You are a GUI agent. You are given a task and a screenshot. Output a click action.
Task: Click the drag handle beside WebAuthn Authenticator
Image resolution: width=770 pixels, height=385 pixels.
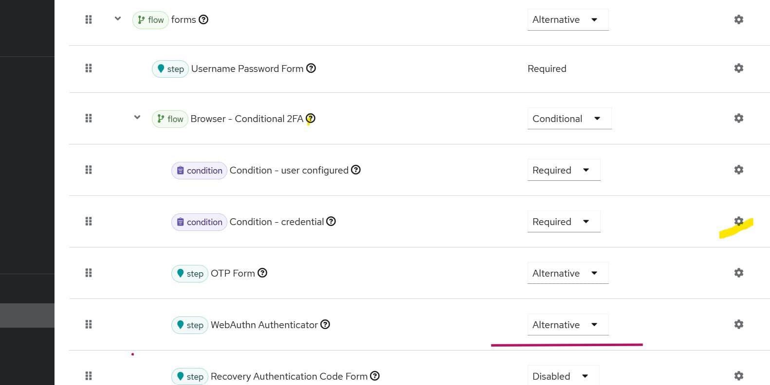89,324
